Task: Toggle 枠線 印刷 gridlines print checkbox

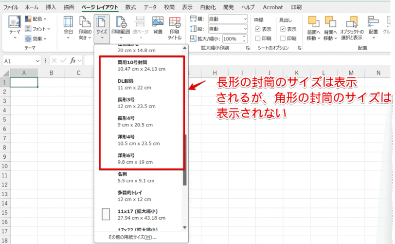Action: click(258, 38)
